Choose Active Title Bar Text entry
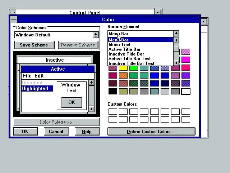This screenshot has width=230, height=173. pos(141,59)
